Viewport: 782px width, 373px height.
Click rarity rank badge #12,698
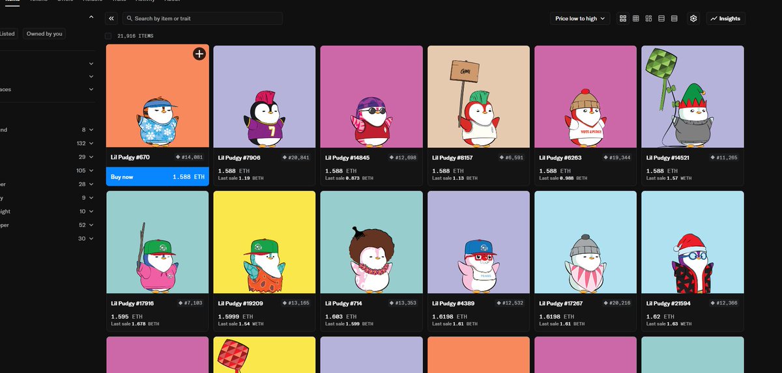pyautogui.click(x=403, y=158)
